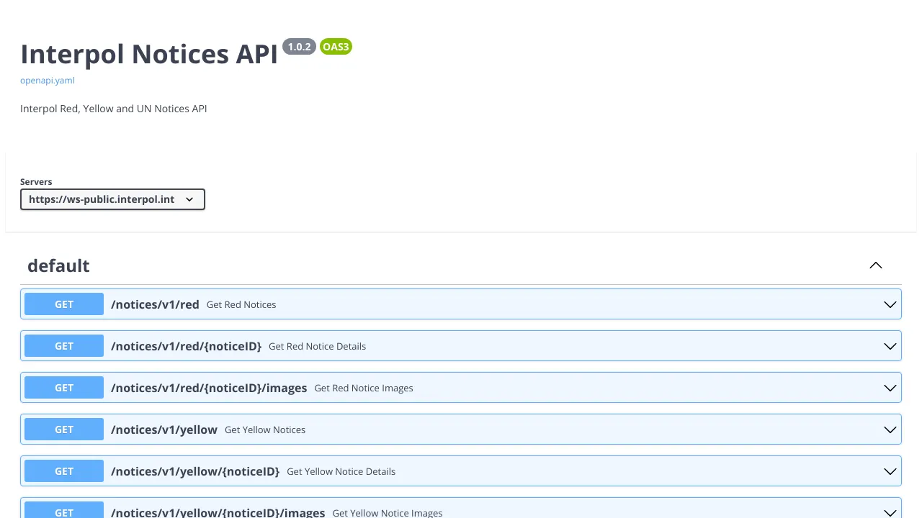Click the 'Get Red Notice Images' summary text
Viewport: 922px width, 518px height.
(x=364, y=388)
